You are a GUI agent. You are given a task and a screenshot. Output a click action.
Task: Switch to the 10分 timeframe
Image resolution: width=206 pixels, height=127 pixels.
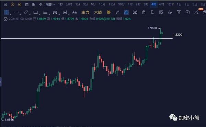(x=102, y=4)
